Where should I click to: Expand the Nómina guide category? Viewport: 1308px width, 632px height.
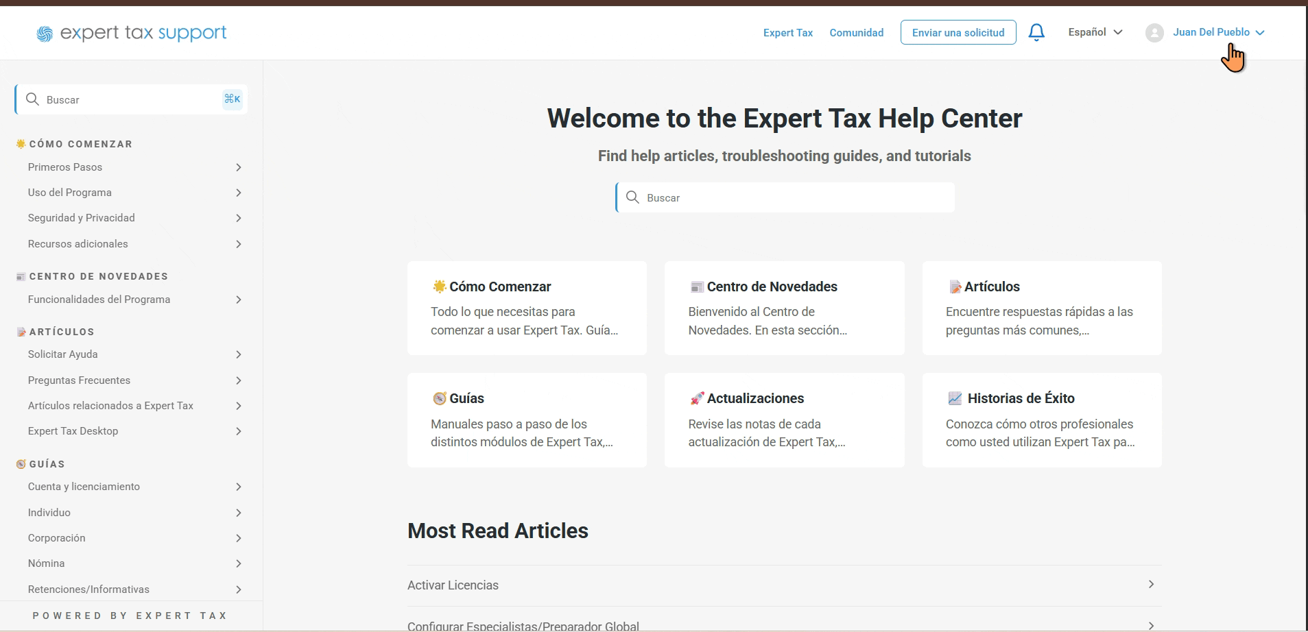134,563
